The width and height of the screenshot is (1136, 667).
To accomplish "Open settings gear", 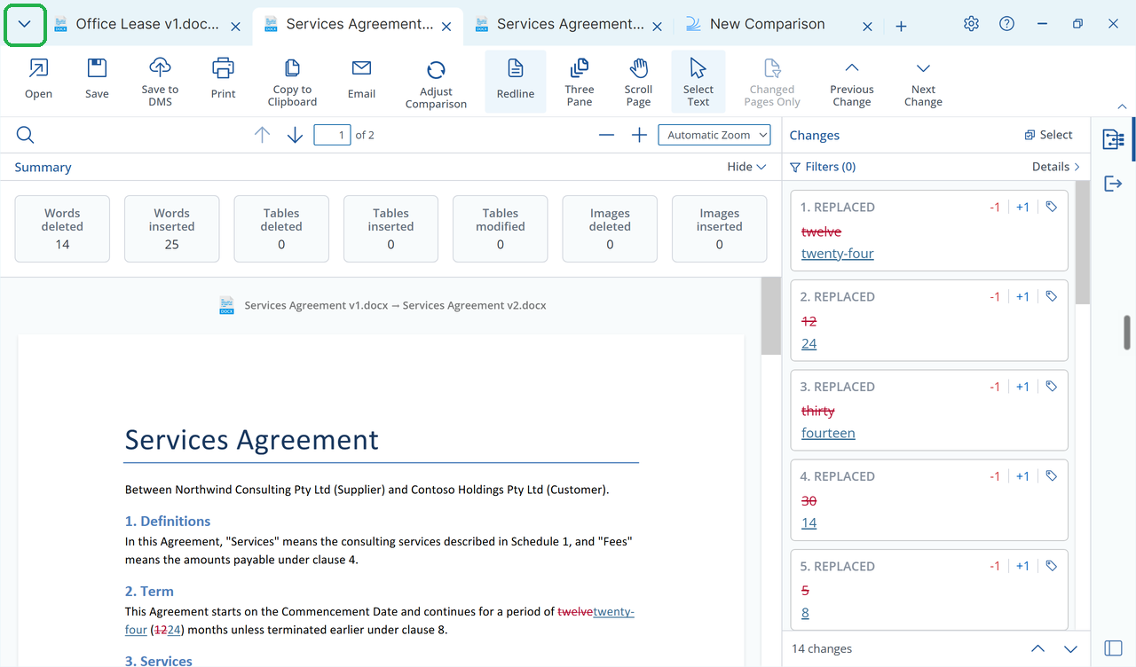I will pos(971,24).
